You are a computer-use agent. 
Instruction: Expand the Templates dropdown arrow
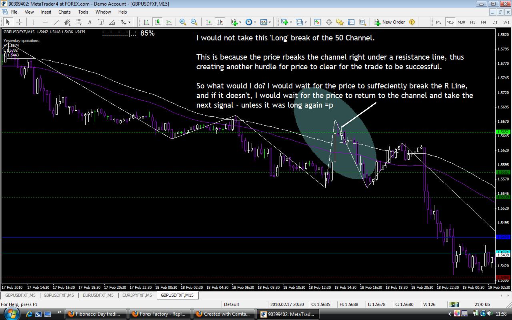270,22
